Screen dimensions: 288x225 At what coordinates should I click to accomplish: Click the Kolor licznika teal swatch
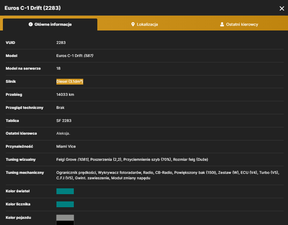tap(65, 204)
